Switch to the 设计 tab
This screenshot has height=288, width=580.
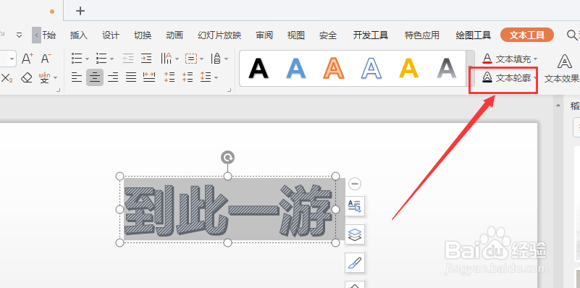(x=111, y=35)
